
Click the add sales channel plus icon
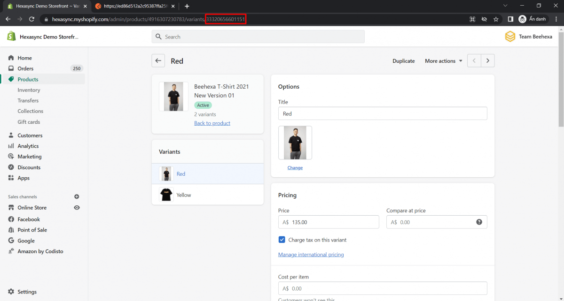click(x=77, y=196)
